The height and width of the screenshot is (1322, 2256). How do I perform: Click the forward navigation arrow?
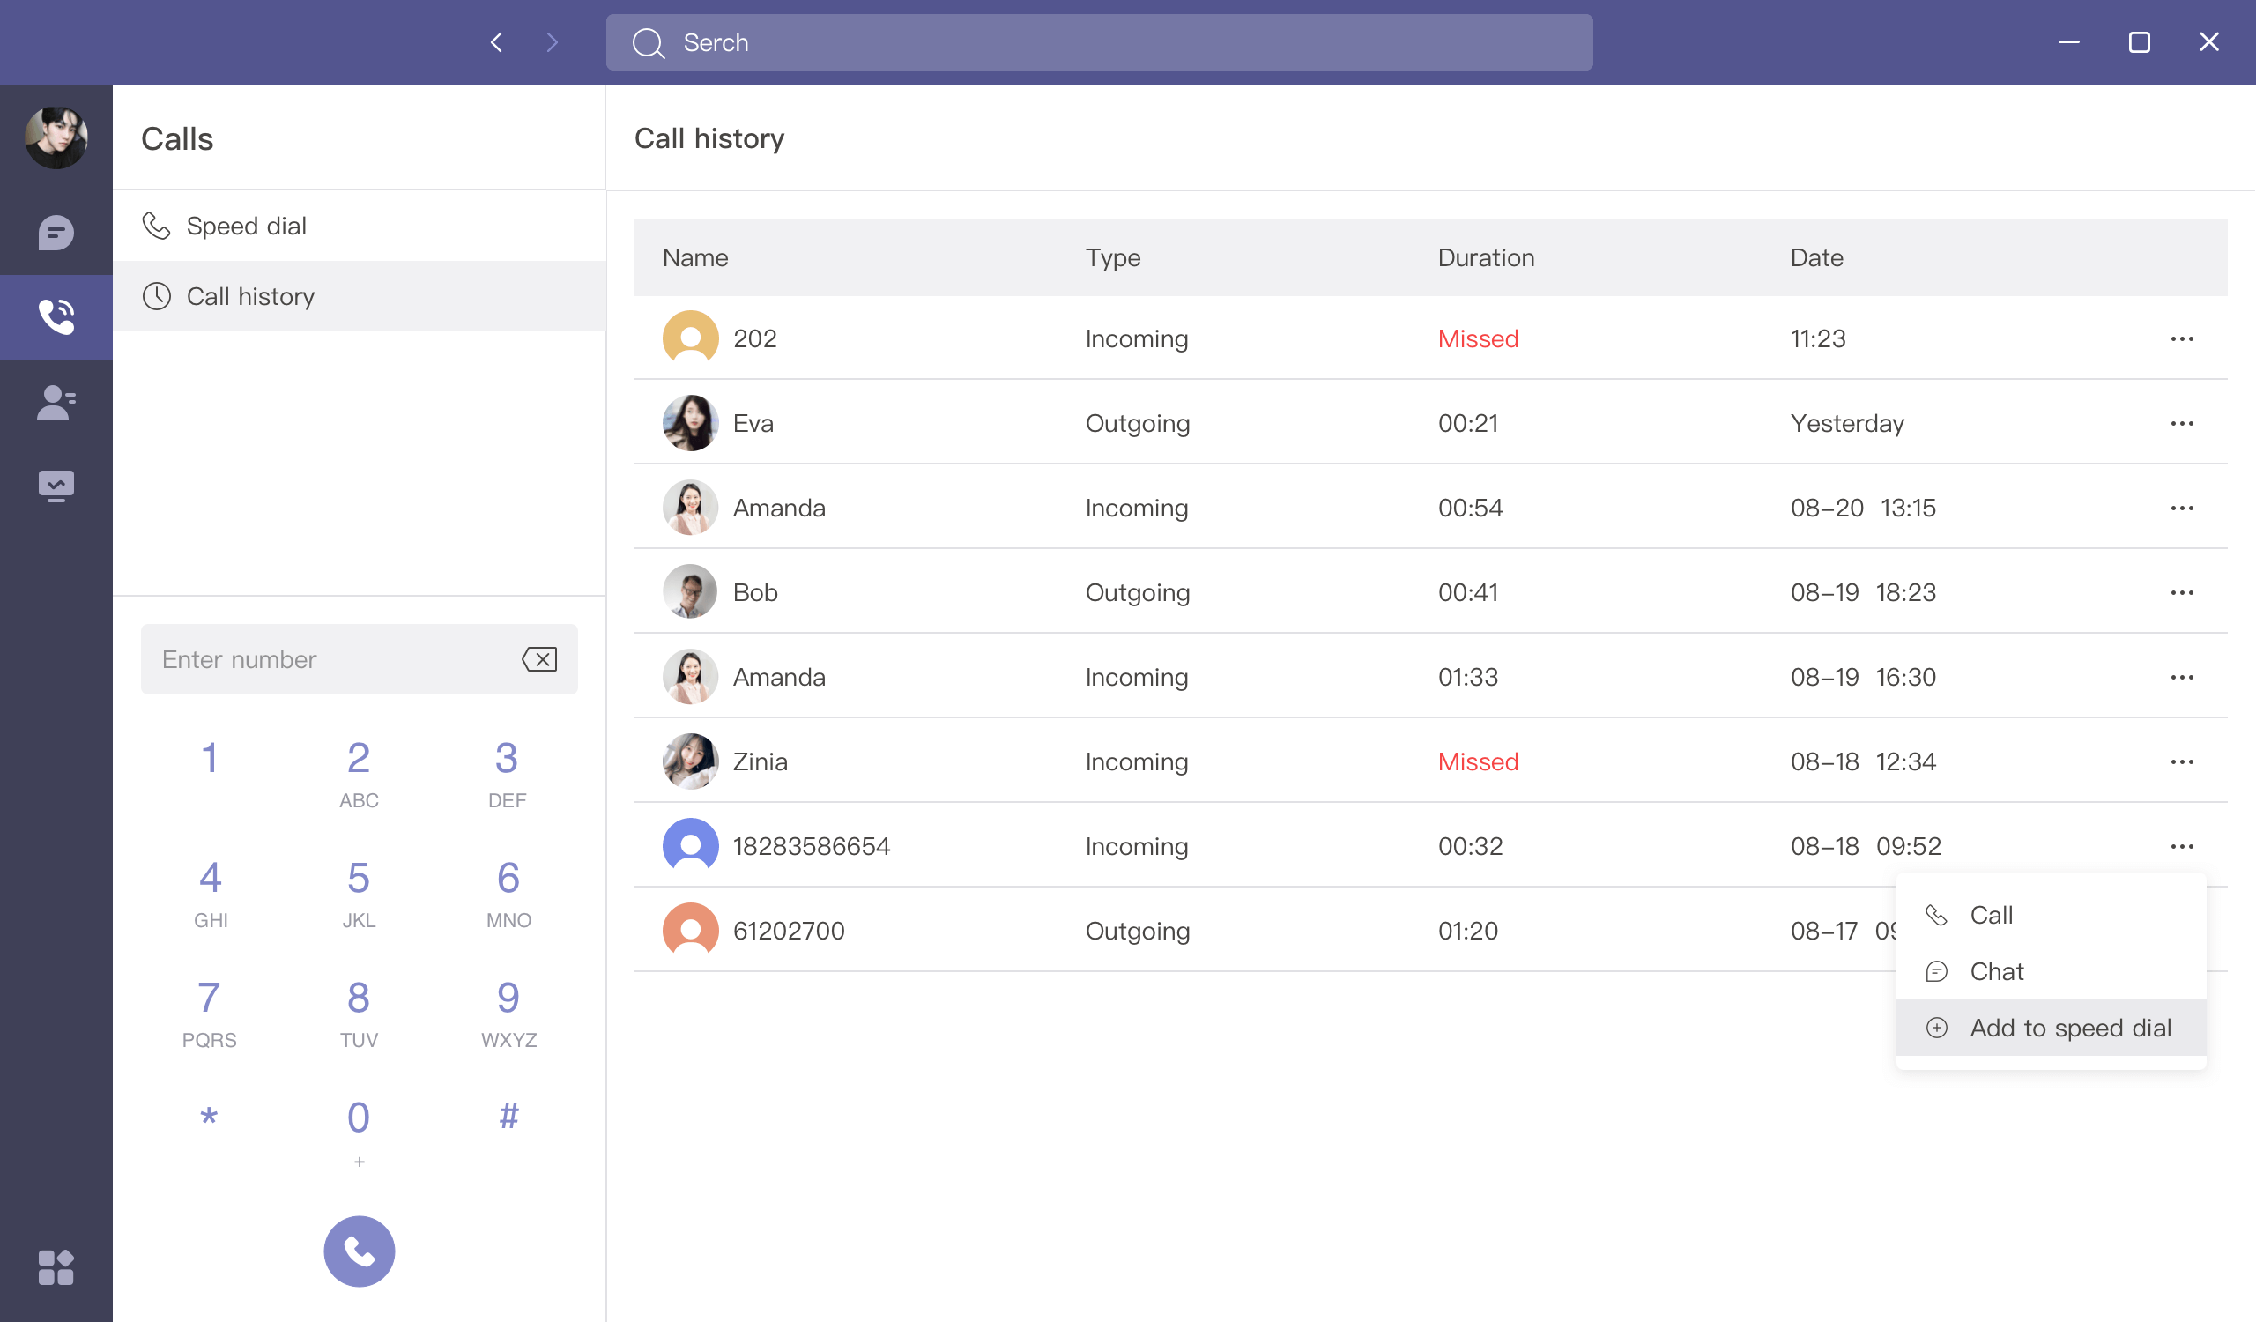pyautogui.click(x=552, y=42)
